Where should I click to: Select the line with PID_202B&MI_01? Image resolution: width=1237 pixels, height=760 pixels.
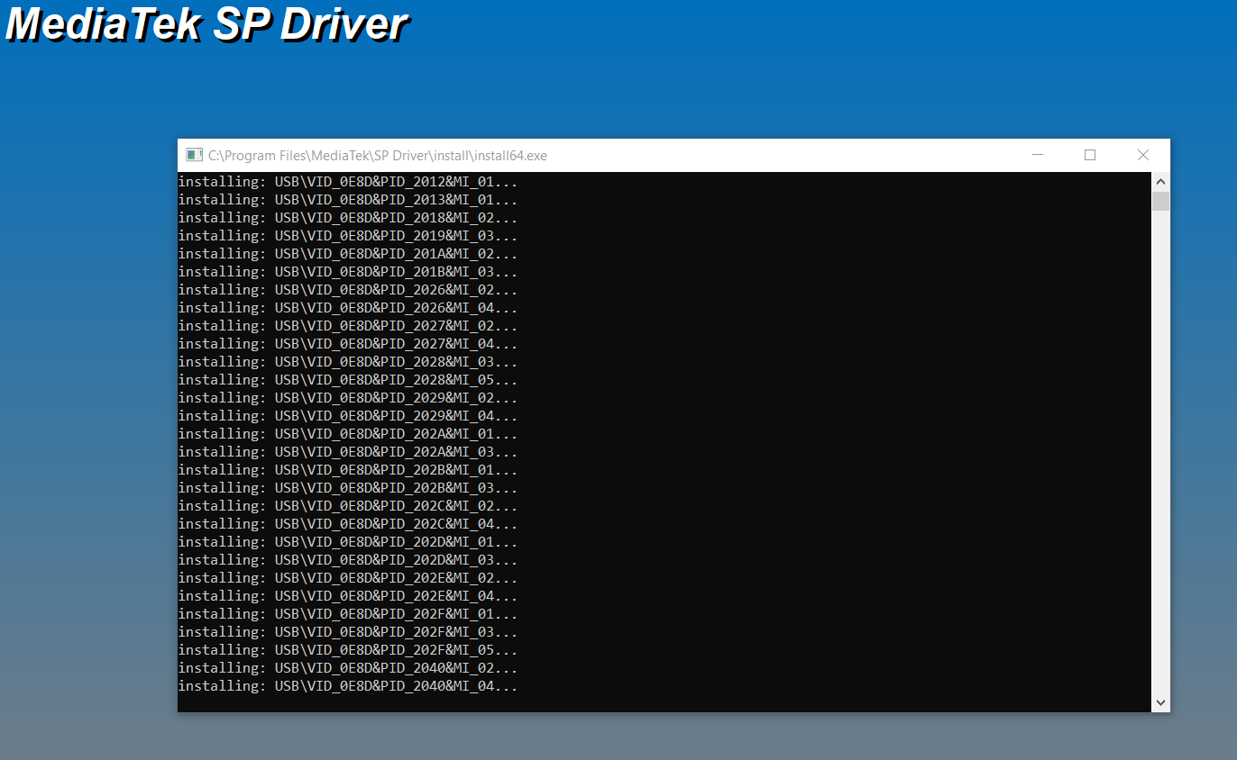tap(348, 470)
